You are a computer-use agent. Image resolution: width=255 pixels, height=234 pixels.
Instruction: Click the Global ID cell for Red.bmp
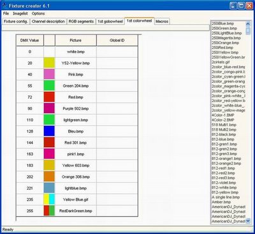click(x=117, y=97)
